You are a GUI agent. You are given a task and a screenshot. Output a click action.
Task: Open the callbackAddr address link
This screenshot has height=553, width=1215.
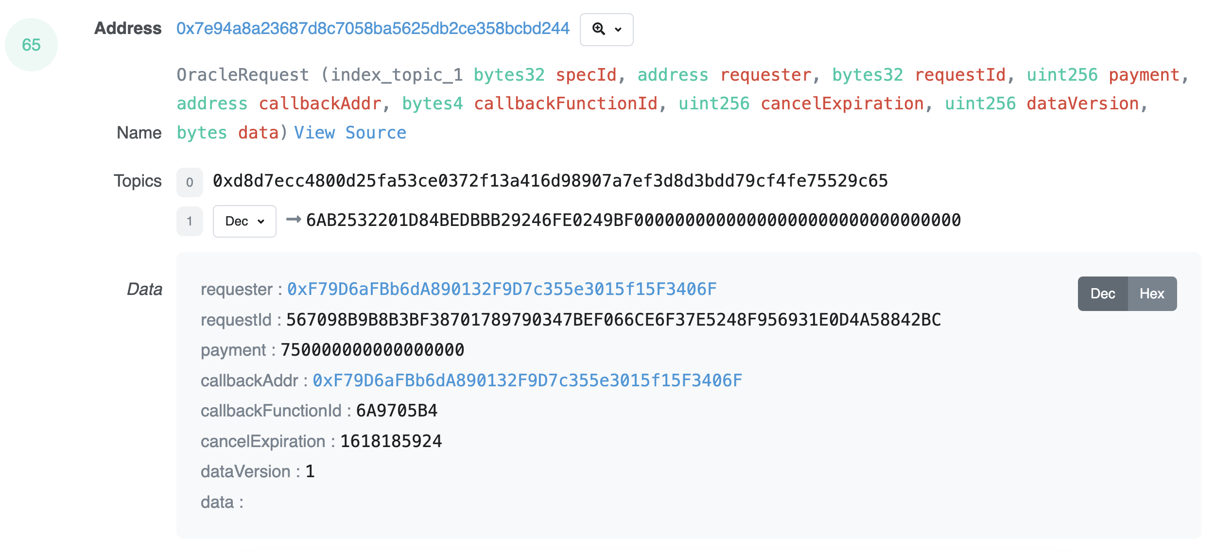(x=527, y=380)
